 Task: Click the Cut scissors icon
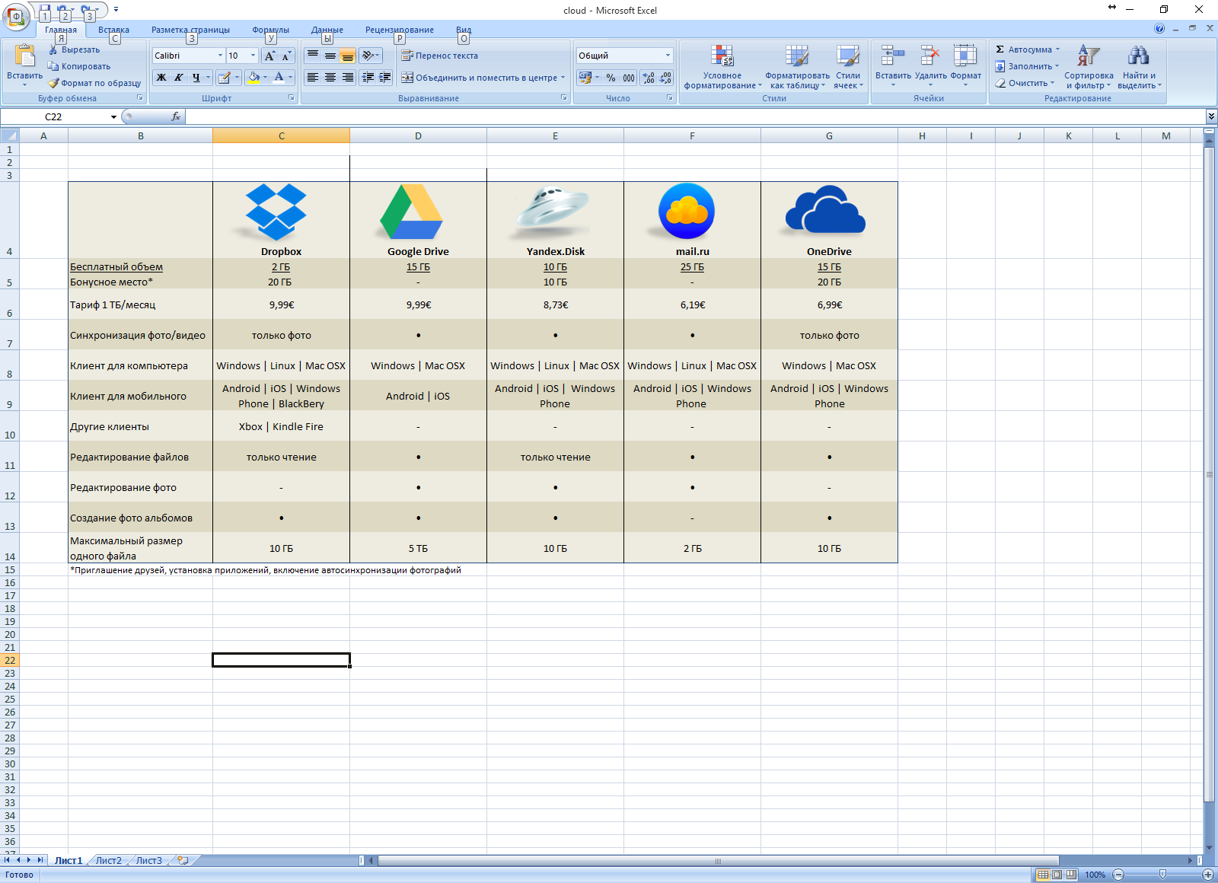click(53, 49)
